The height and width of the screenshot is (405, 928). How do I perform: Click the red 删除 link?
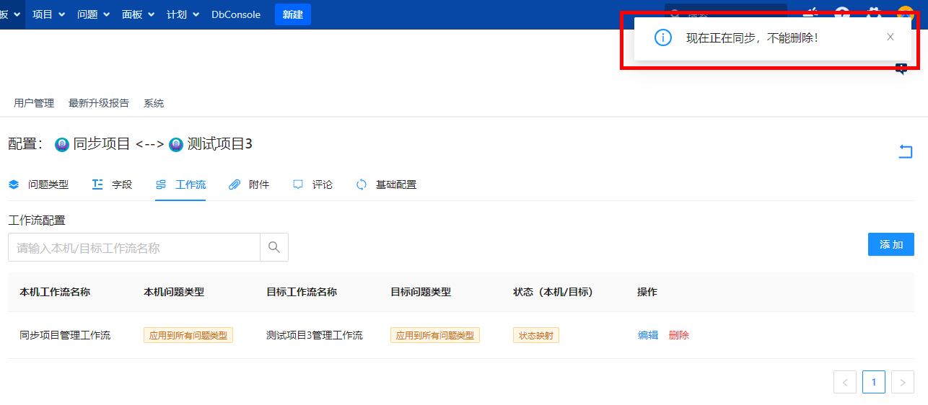[678, 335]
